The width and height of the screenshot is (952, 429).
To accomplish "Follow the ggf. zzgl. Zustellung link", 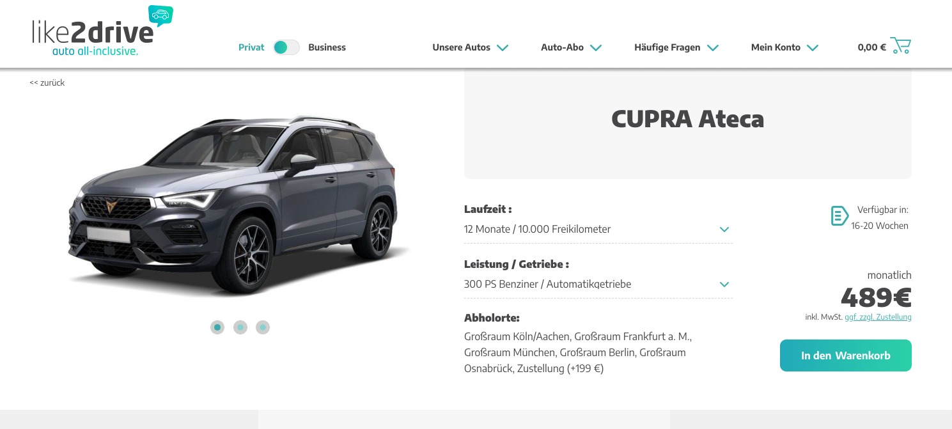I will pyautogui.click(x=878, y=317).
